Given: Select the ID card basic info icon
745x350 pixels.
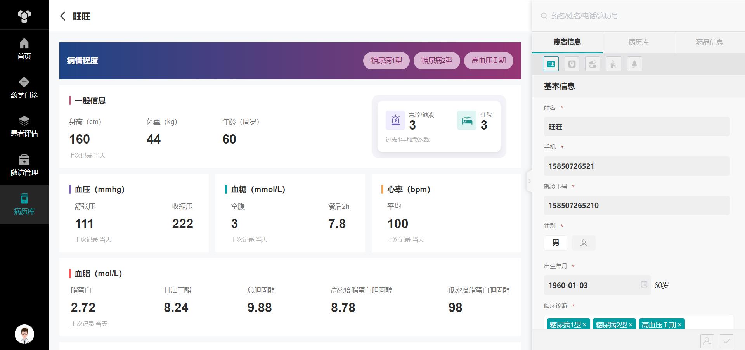Looking at the screenshot, I should point(551,64).
